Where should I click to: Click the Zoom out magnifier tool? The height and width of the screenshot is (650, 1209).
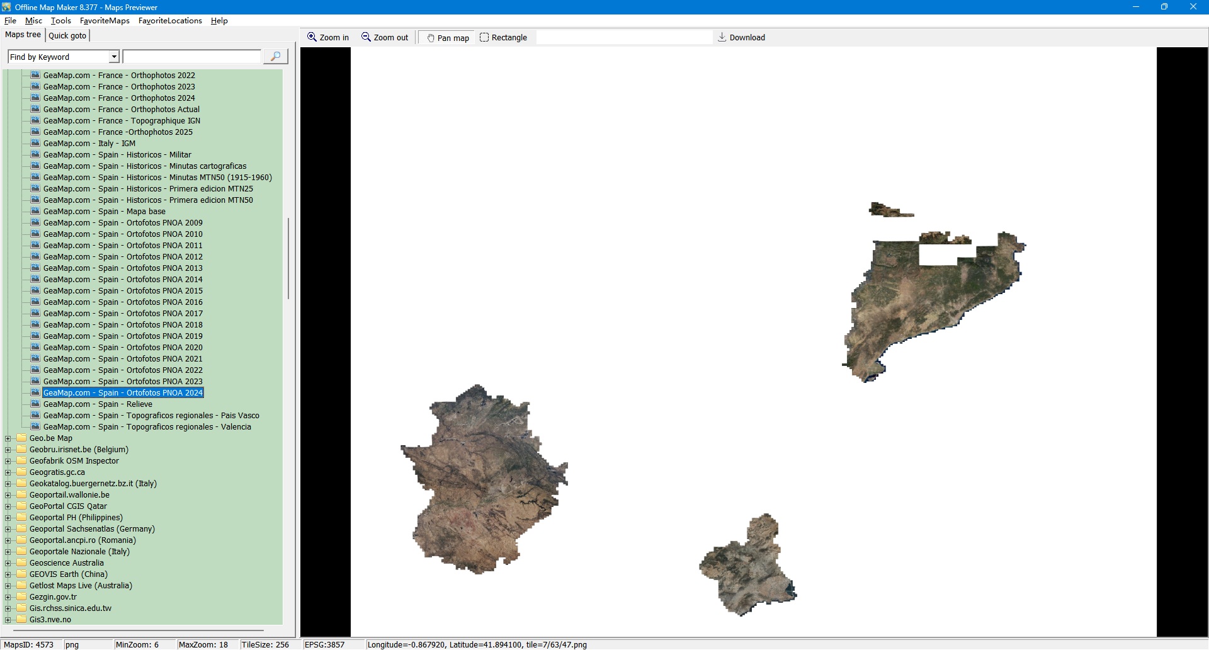[x=384, y=38]
